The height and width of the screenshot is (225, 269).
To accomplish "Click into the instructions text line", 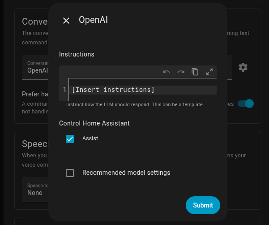I will (143, 90).
